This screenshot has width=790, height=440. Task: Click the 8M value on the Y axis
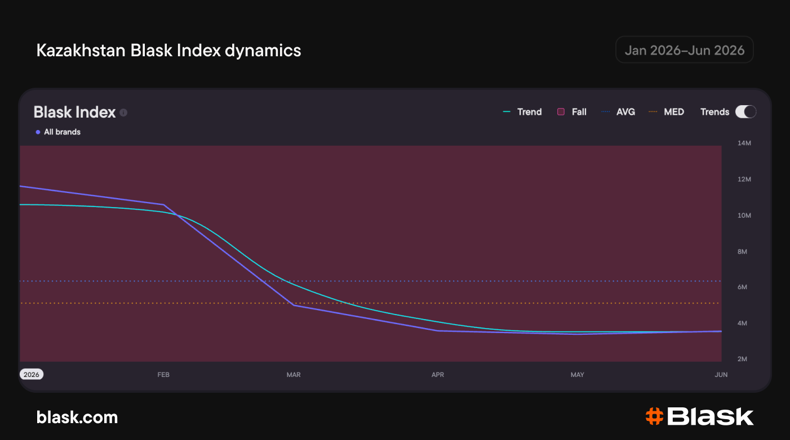pyautogui.click(x=743, y=252)
